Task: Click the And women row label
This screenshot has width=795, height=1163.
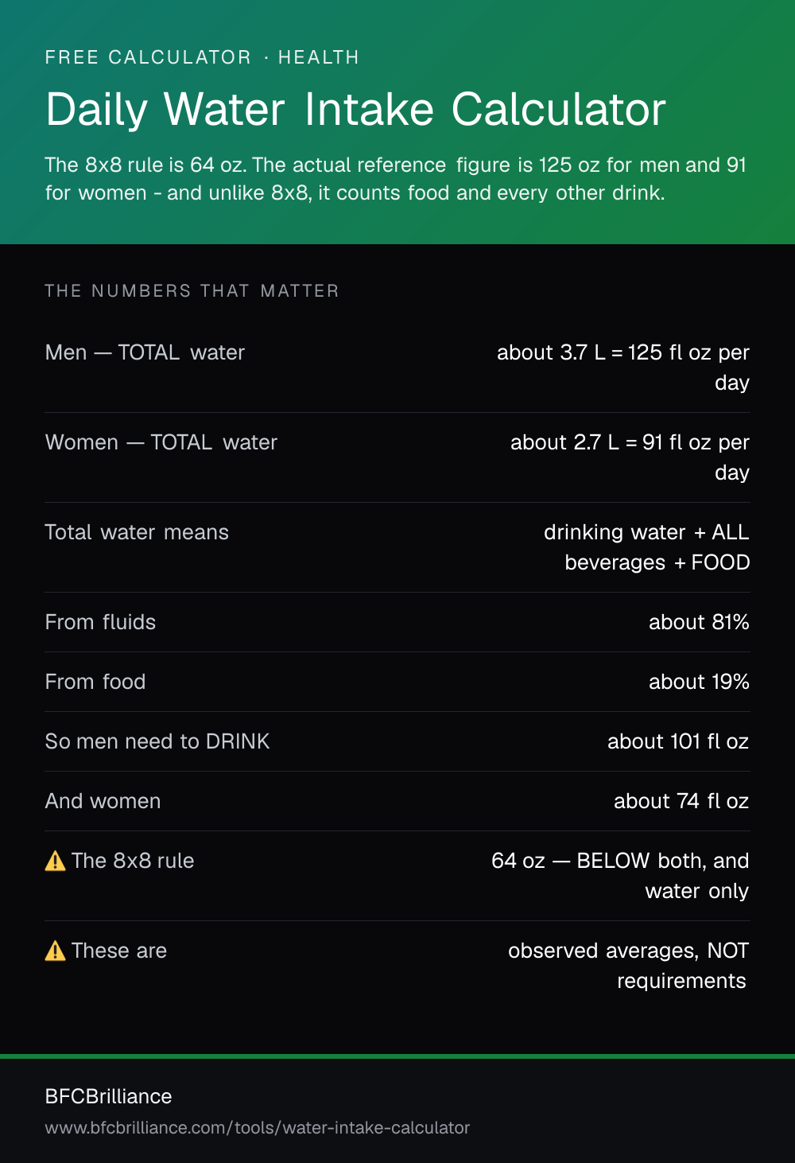Action: [103, 801]
